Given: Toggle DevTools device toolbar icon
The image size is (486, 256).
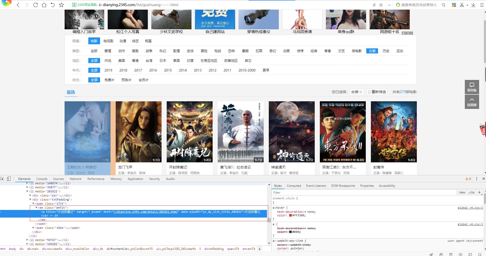Looking at the screenshot, I should tap(9, 179).
